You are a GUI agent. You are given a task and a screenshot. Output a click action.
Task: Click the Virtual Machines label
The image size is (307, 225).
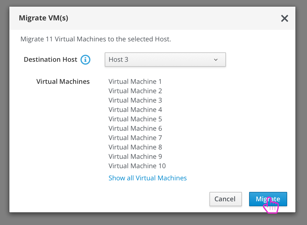coord(63,81)
